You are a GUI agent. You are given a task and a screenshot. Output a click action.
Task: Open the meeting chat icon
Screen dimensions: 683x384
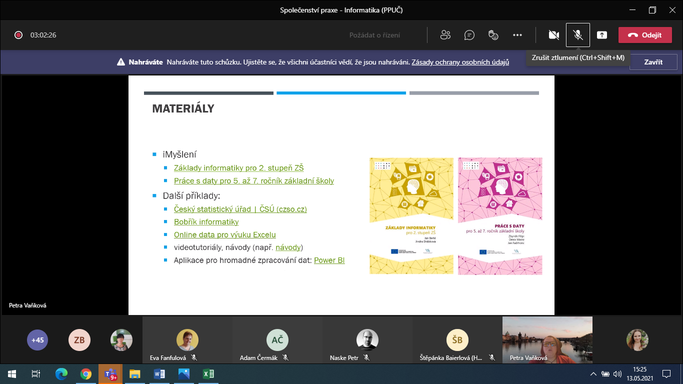[x=469, y=35]
